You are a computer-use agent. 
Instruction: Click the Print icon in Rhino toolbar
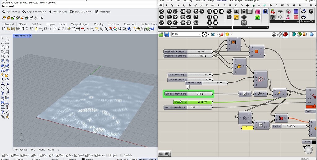(18, 29)
